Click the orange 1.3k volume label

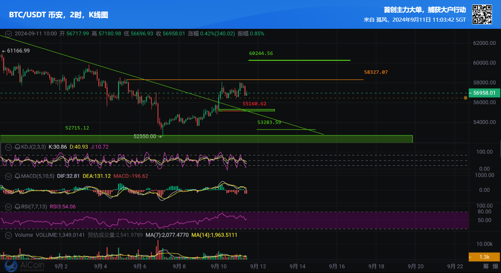[x=484, y=257]
